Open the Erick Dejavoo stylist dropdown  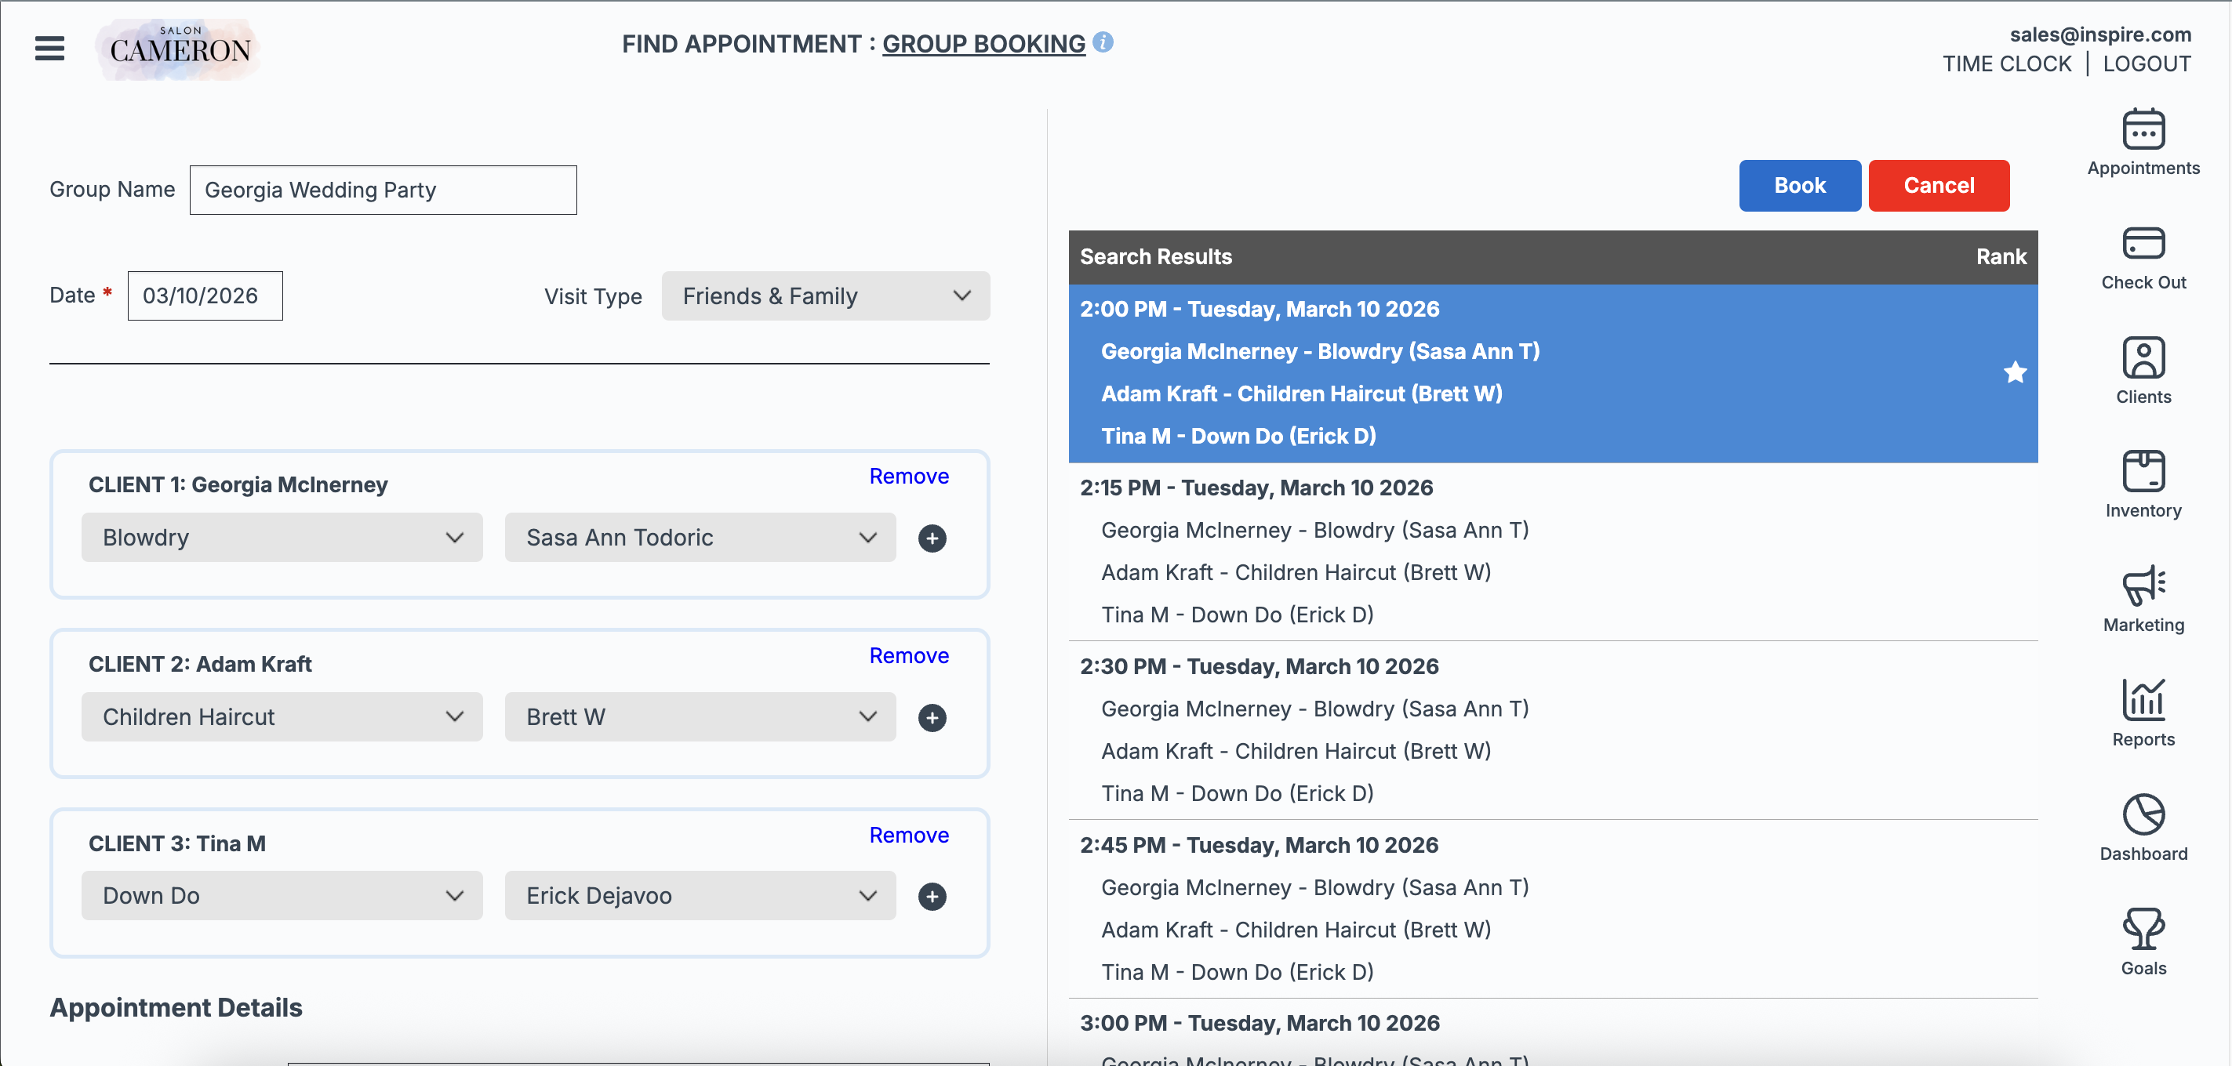700,895
